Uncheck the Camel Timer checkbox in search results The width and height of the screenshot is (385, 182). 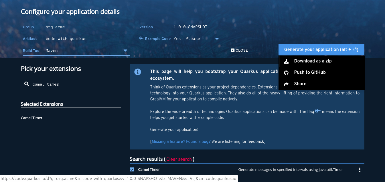click(132, 169)
